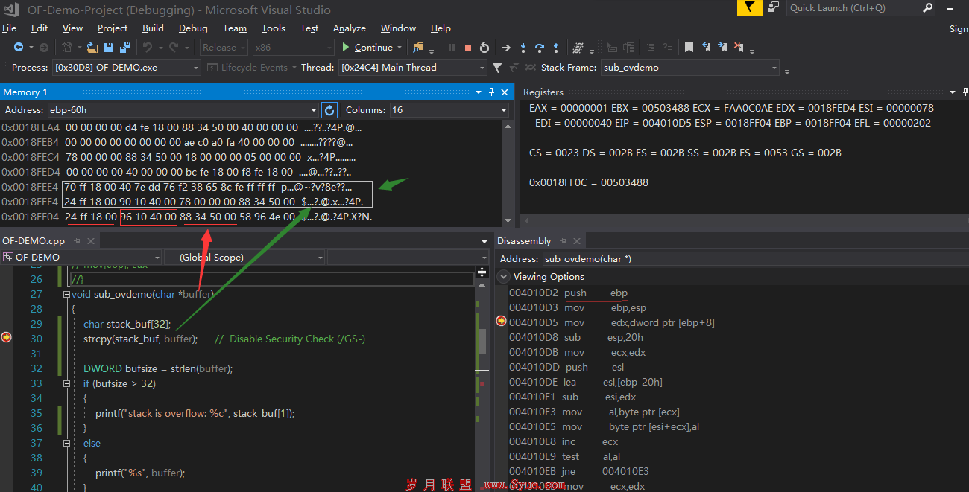The image size is (969, 492).
Task: Close the Memory 1 panel
Action: (x=504, y=92)
